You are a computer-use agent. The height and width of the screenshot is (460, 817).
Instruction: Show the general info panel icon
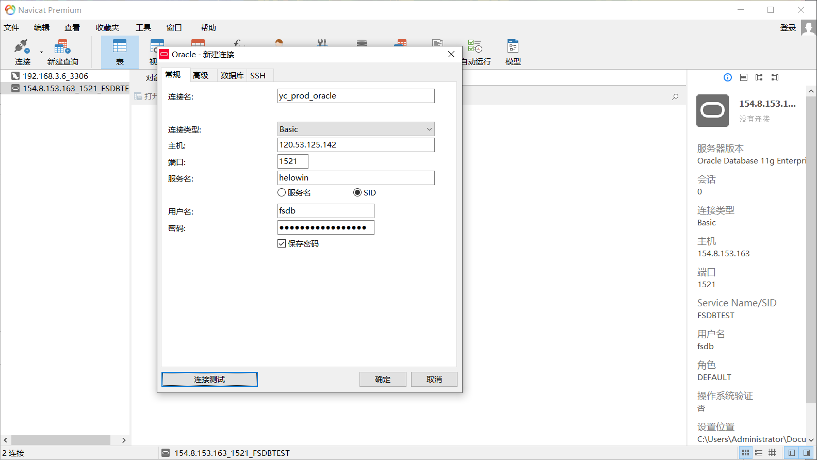[728, 77]
